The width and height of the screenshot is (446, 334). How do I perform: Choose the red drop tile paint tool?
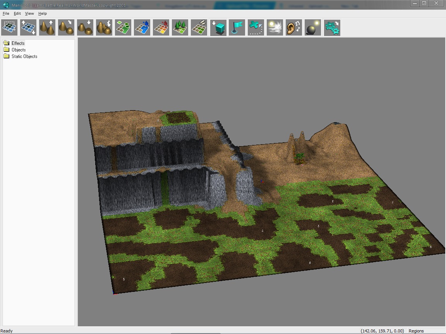point(161,27)
